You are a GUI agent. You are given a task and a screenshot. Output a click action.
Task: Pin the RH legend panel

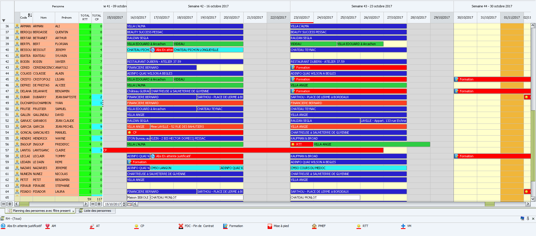(528, 219)
